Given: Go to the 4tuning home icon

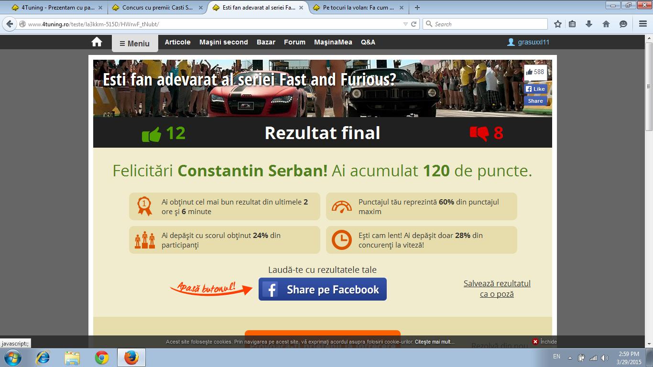Looking at the screenshot, I should tap(97, 42).
